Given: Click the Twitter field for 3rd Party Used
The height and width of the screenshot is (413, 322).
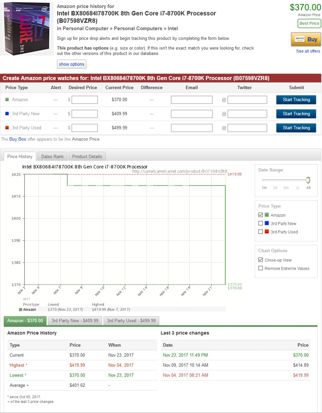Looking at the screenshot, I should (x=247, y=128).
